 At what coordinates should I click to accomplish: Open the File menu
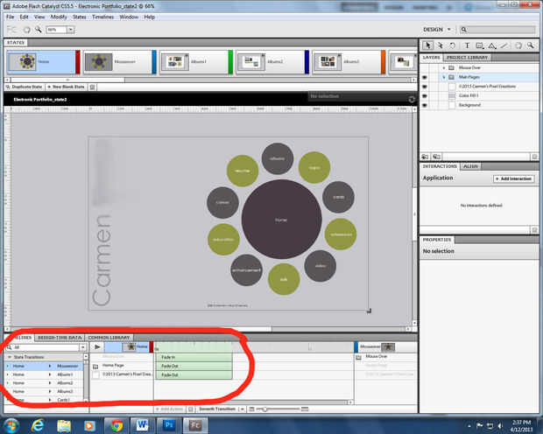point(11,17)
